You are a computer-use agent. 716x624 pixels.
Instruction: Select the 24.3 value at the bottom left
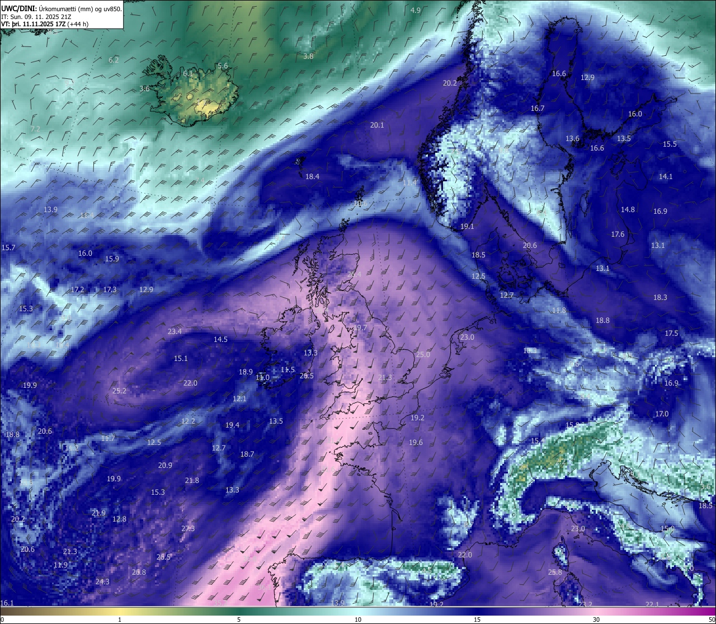click(102, 582)
